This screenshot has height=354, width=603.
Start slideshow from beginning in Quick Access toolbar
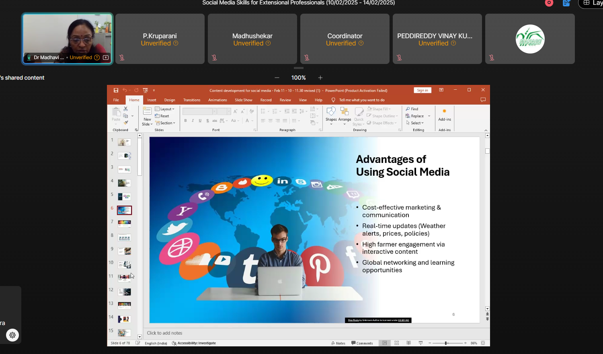click(x=146, y=91)
